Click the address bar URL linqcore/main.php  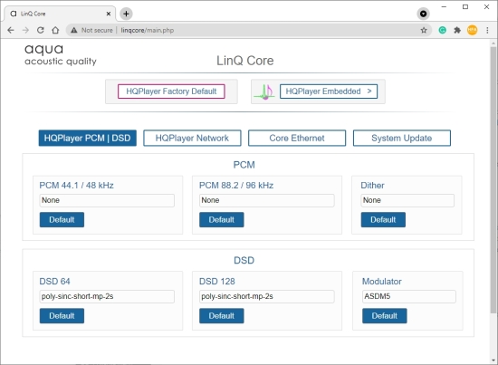[148, 30]
